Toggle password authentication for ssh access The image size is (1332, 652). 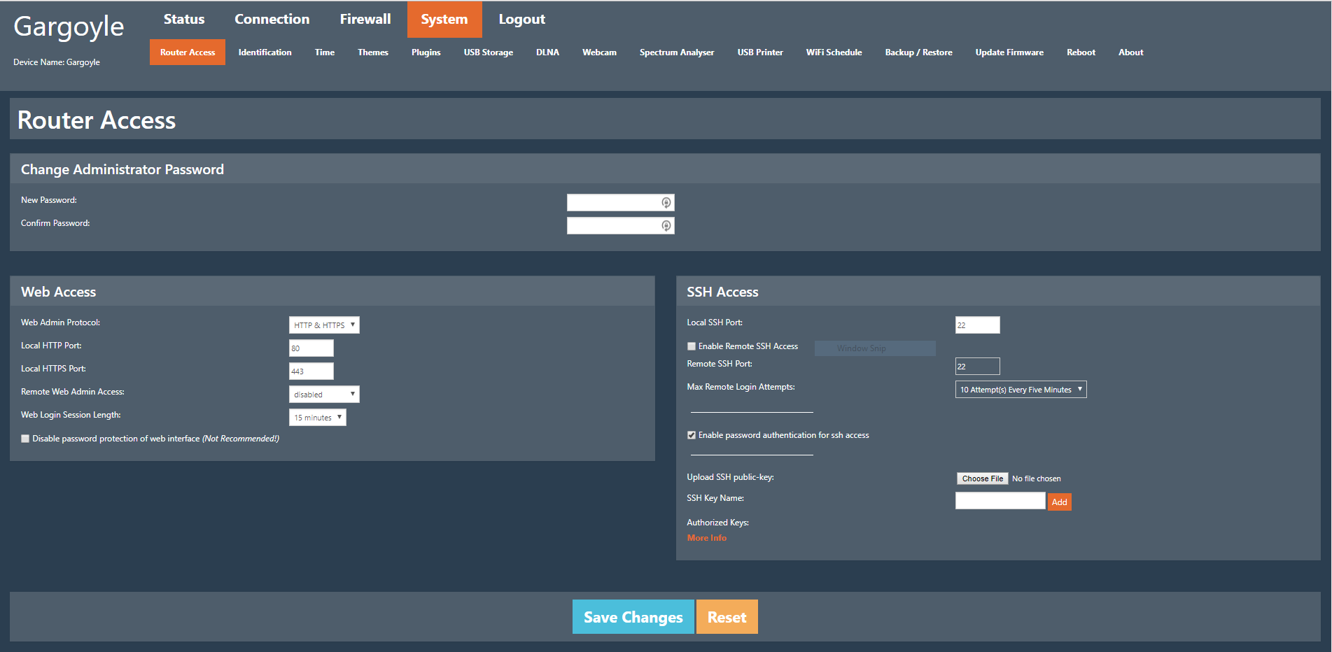692,435
